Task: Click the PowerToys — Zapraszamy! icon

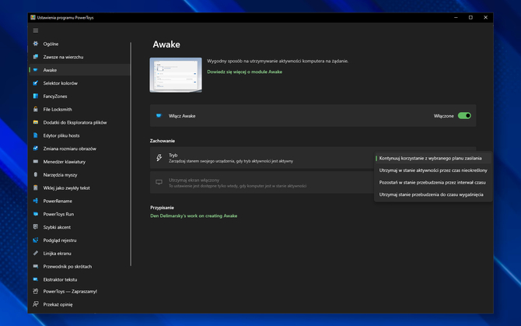Action: tap(36, 291)
